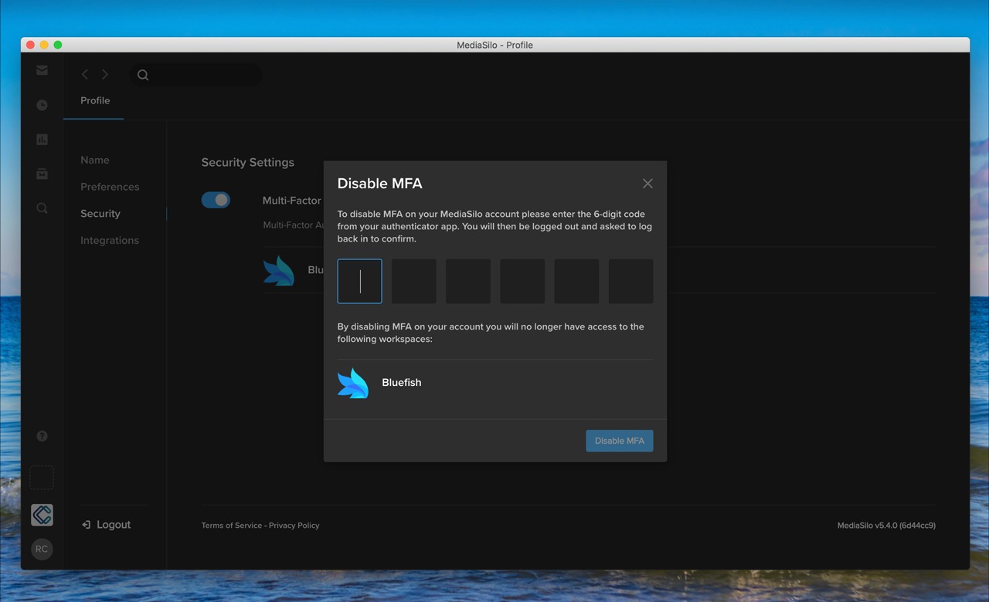Open the Terms of Service link

(232, 526)
